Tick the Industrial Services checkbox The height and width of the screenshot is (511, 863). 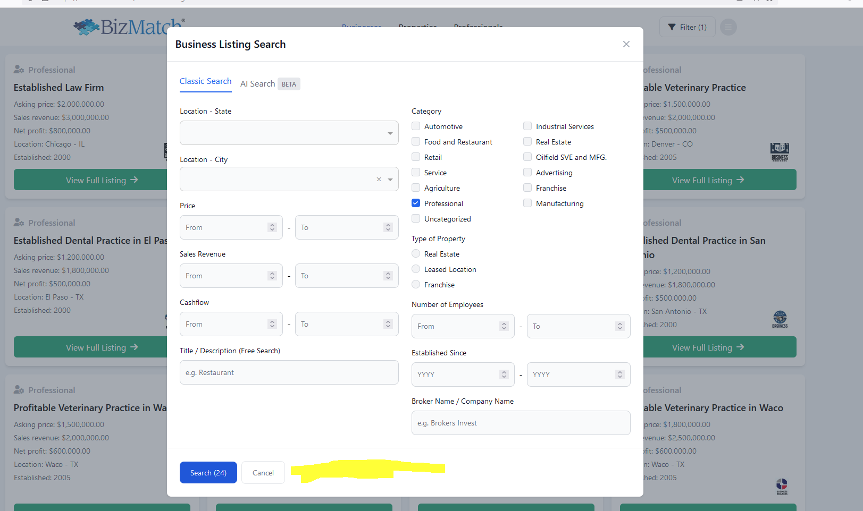tap(527, 126)
